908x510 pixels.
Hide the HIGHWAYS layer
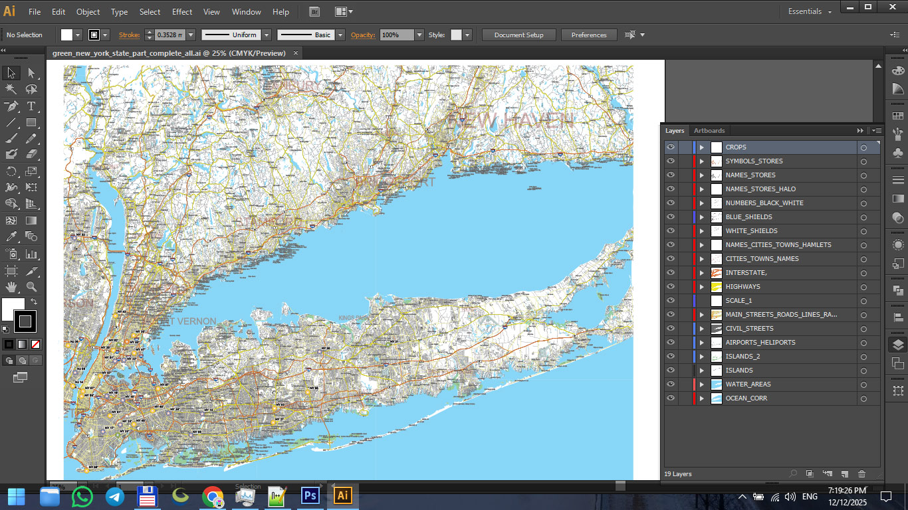pos(671,287)
